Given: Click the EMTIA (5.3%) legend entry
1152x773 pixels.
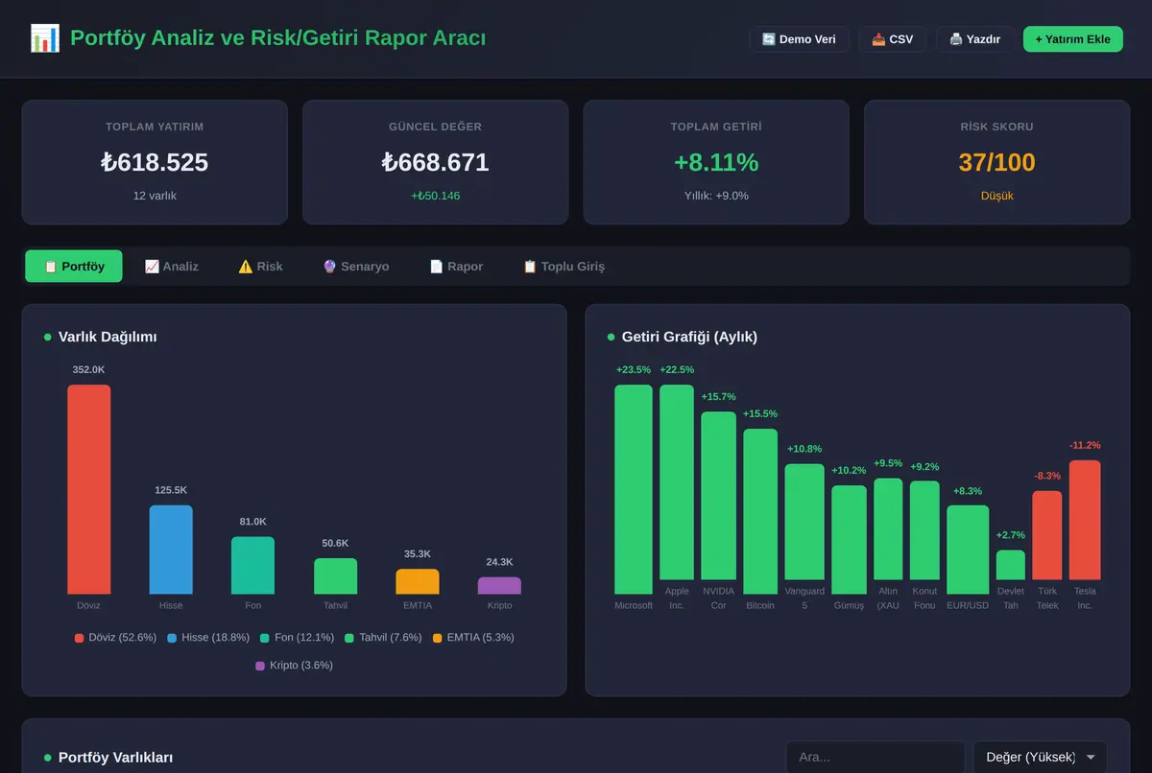Looking at the screenshot, I should 473,638.
